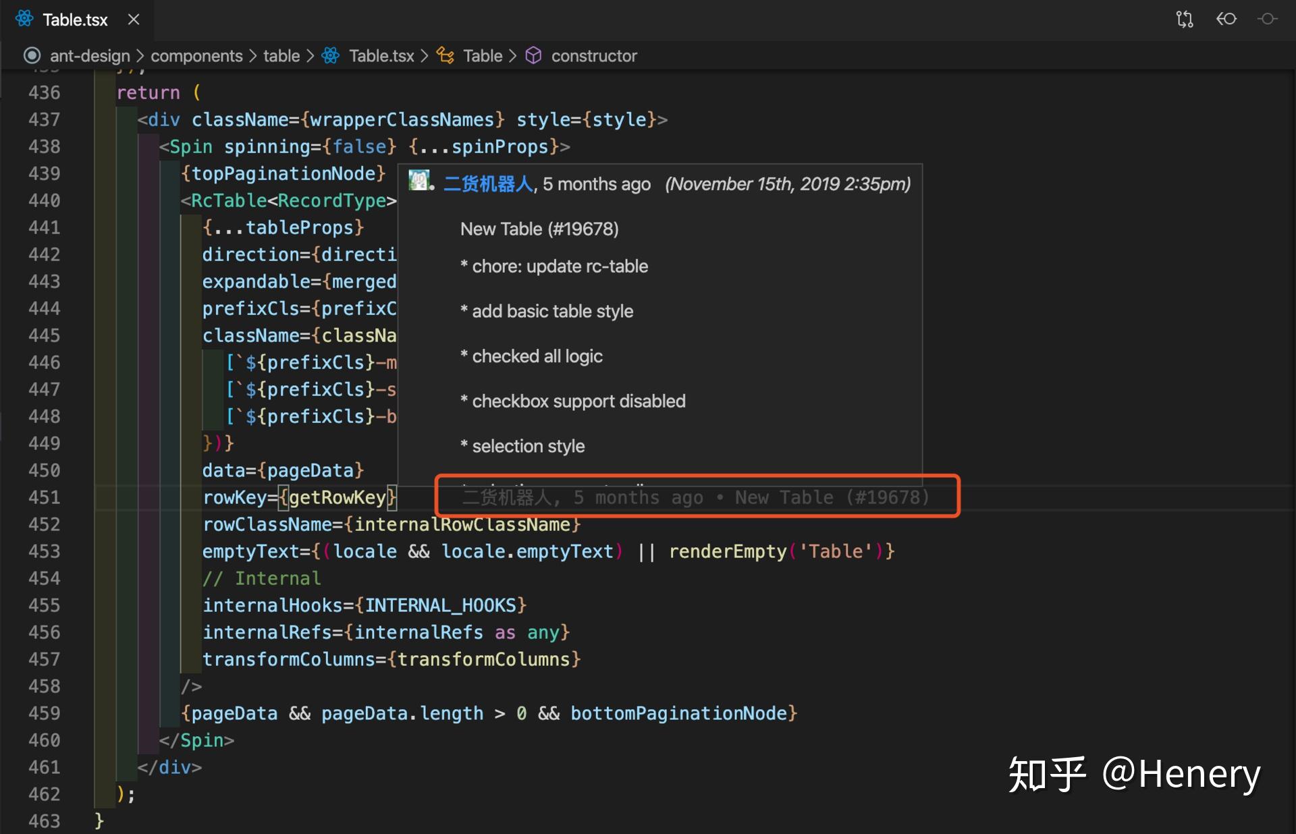Click the previous revision arrow icon
The height and width of the screenshot is (834, 1296).
tap(1226, 19)
